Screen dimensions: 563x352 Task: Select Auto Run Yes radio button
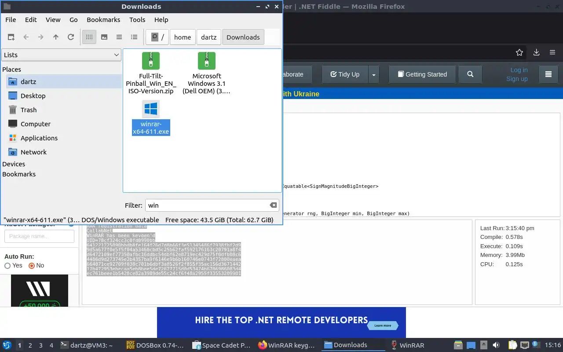7,266
